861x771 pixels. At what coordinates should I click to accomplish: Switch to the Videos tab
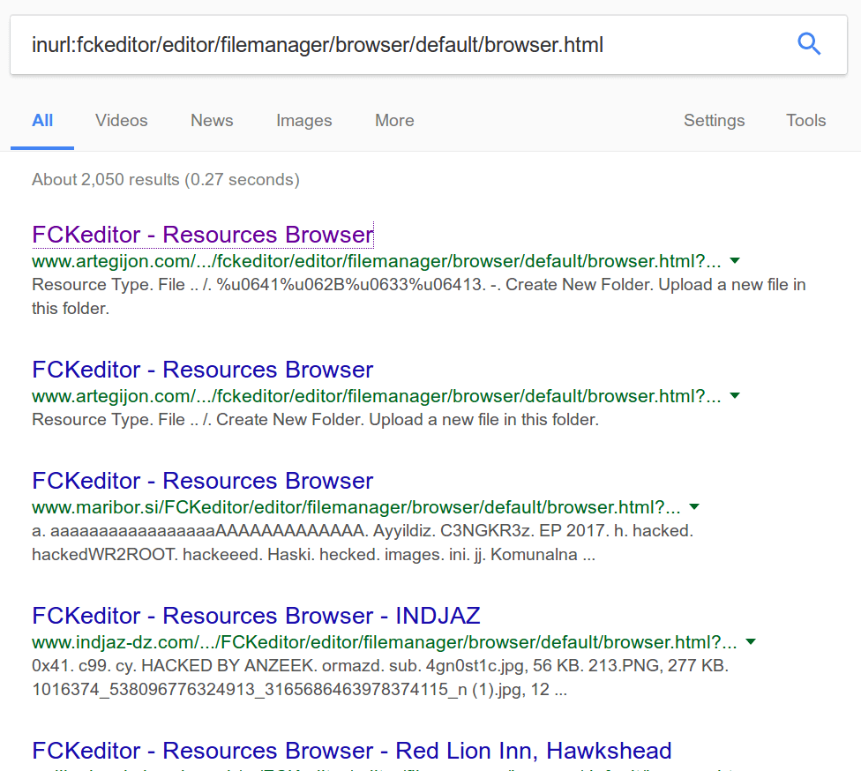coord(122,121)
